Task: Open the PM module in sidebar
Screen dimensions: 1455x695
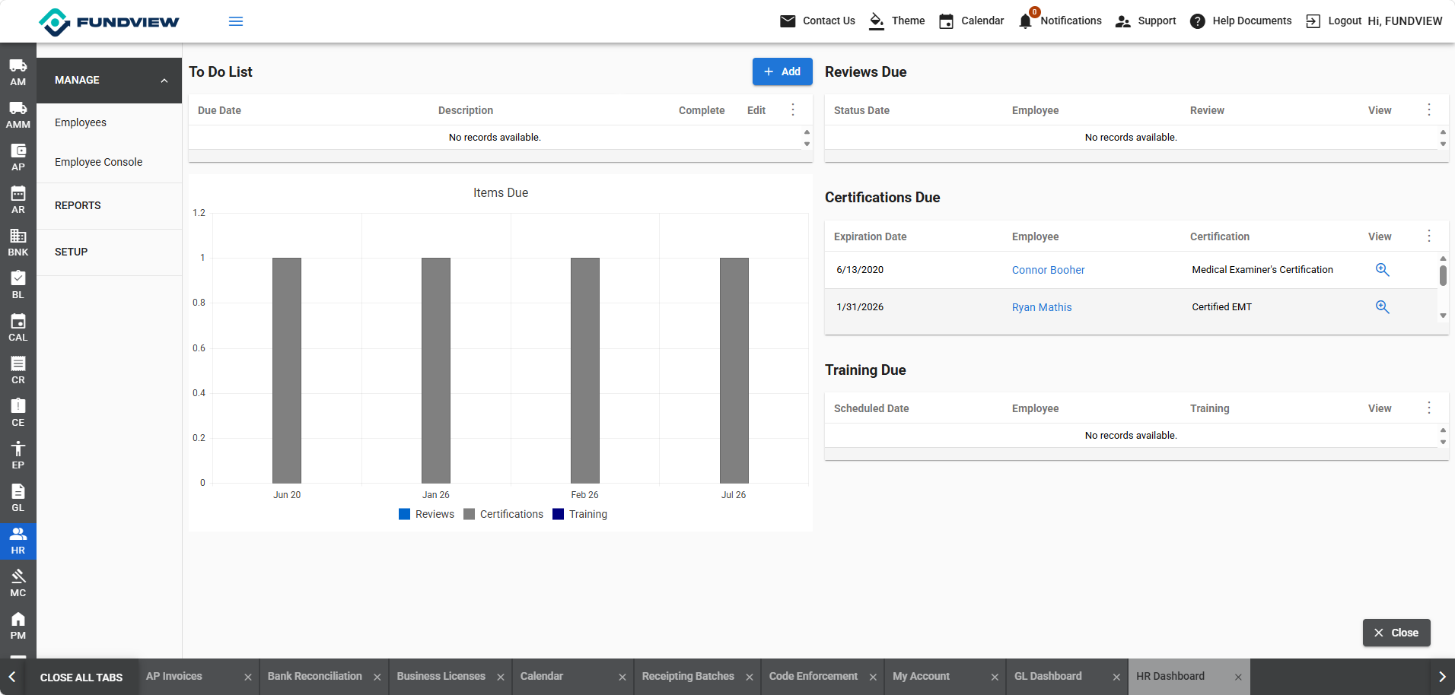Action: (18, 626)
